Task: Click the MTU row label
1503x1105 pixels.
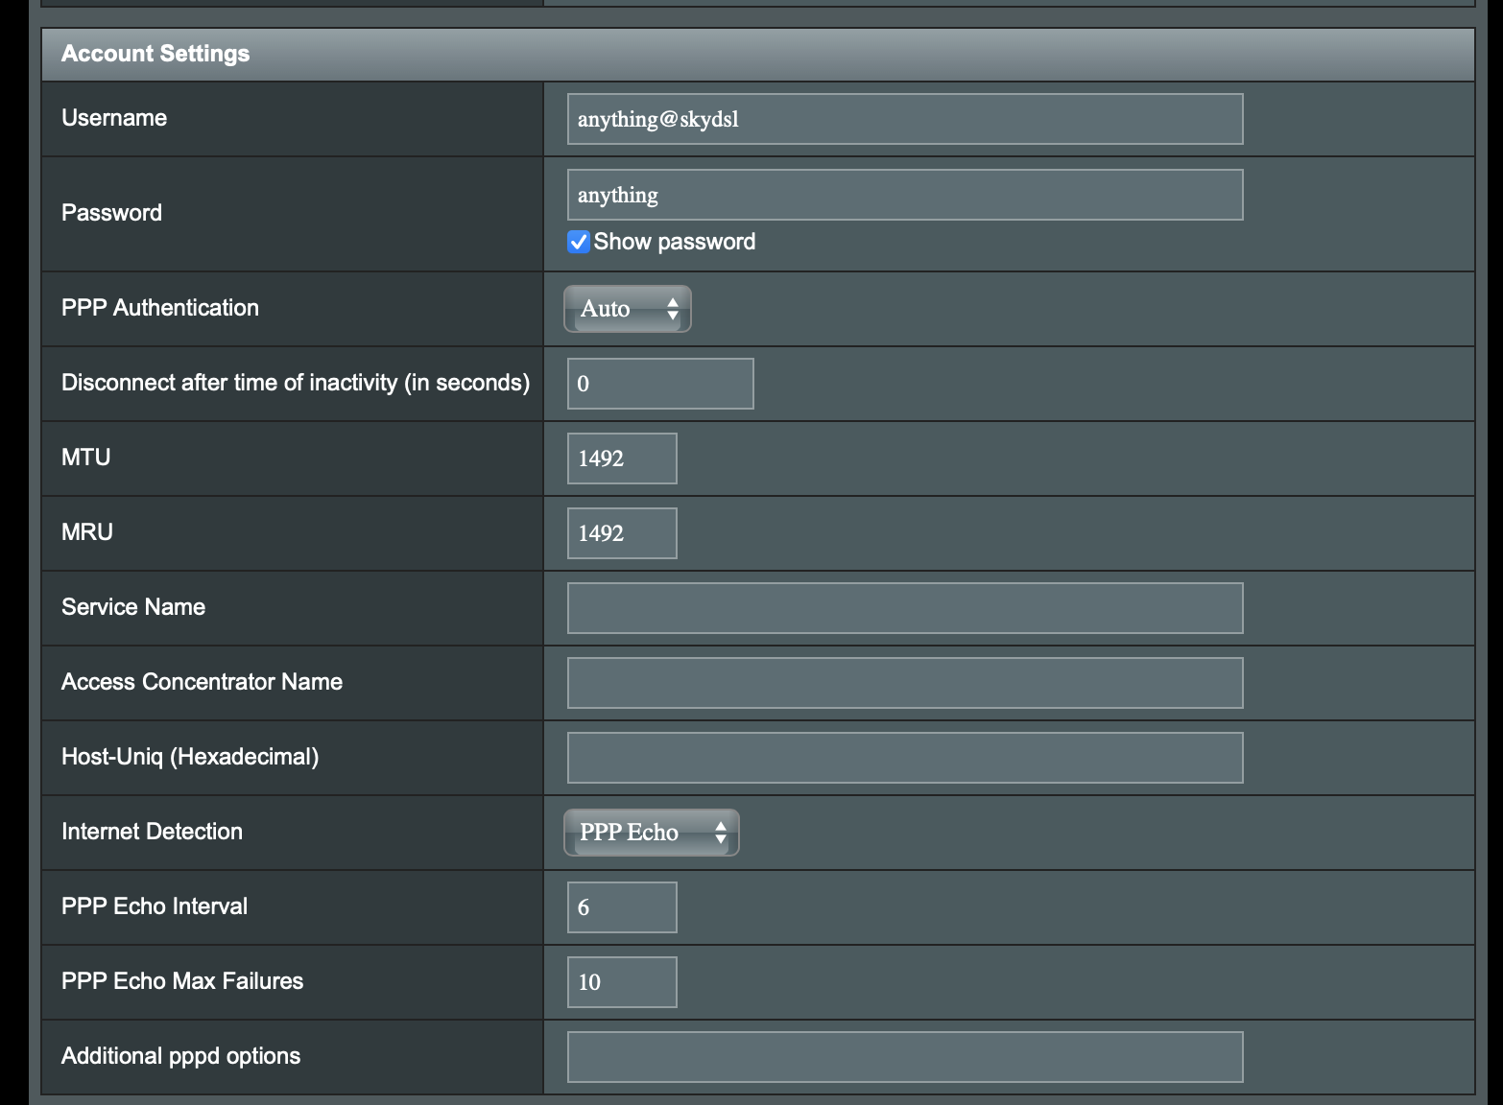Action: (x=84, y=458)
